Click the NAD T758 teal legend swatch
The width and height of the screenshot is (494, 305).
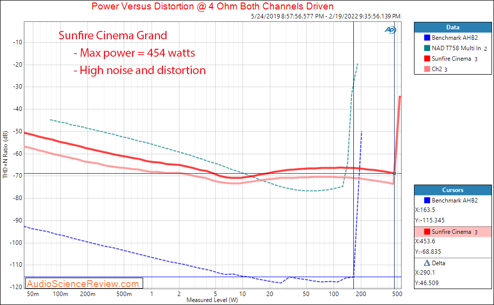click(427, 48)
